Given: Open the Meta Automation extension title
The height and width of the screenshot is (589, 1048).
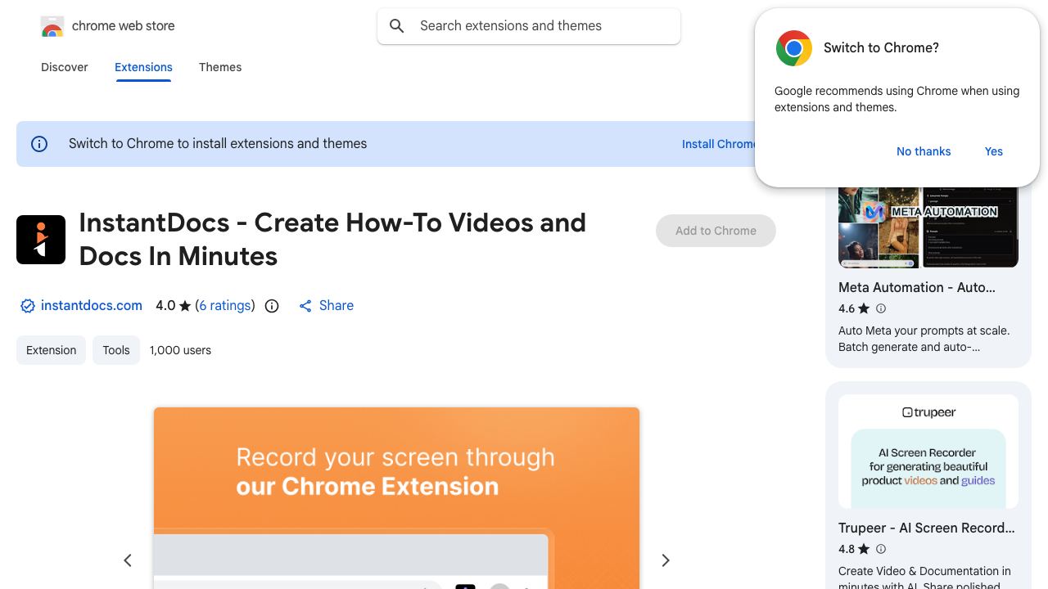Looking at the screenshot, I should (x=917, y=288).
